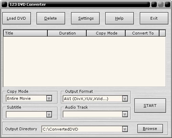Click the window icon left of title
The width and height of the screenshot is (172, 138).
pyautogui.click(x=4, y=4)
